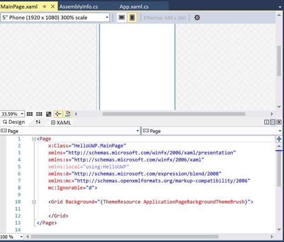Swap Design and XAML panes
The image size is (284, 242).
click(x=38, y=122)
